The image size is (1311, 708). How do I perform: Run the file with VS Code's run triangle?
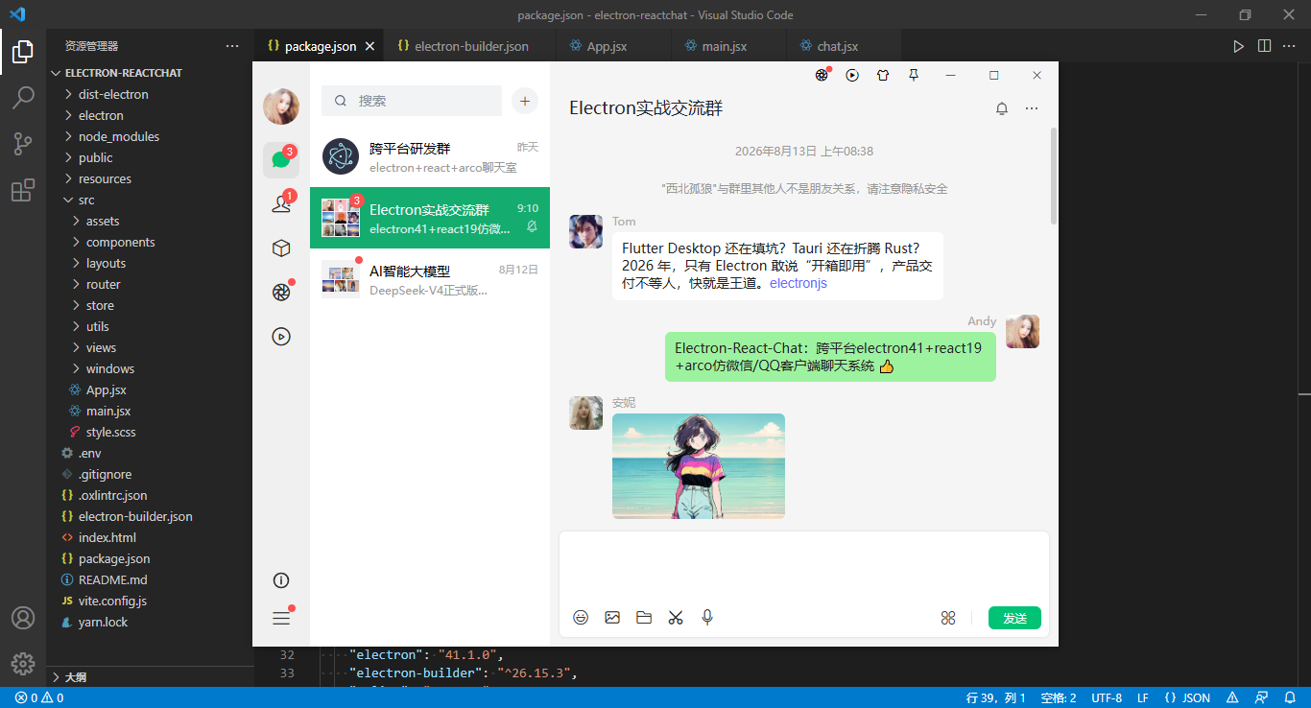1239,46
